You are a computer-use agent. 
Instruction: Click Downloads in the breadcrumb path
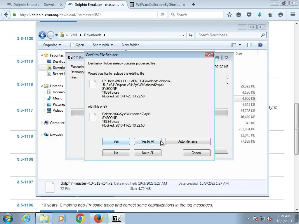coord(93,35)
